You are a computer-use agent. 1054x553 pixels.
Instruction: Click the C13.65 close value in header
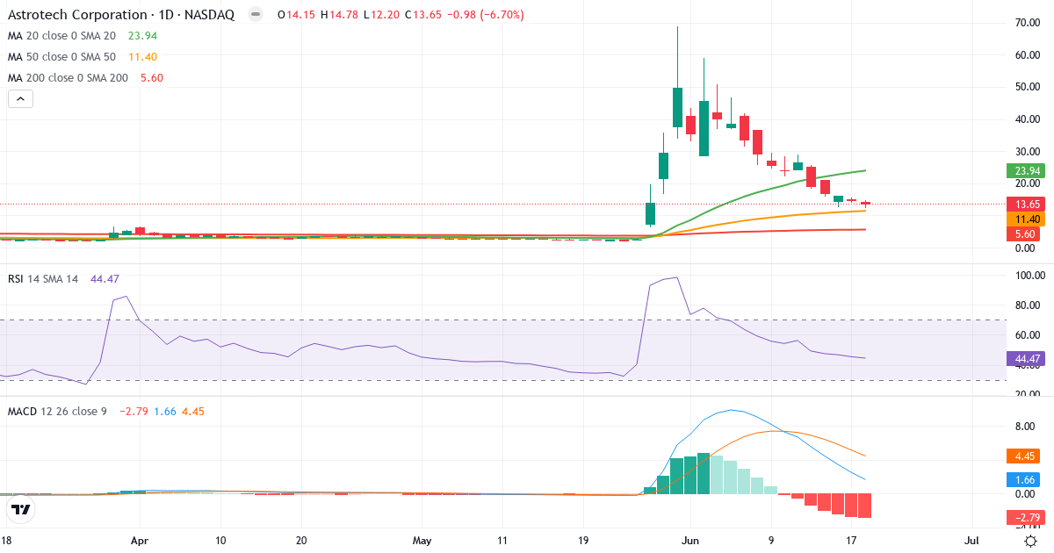tap(422, 15)
